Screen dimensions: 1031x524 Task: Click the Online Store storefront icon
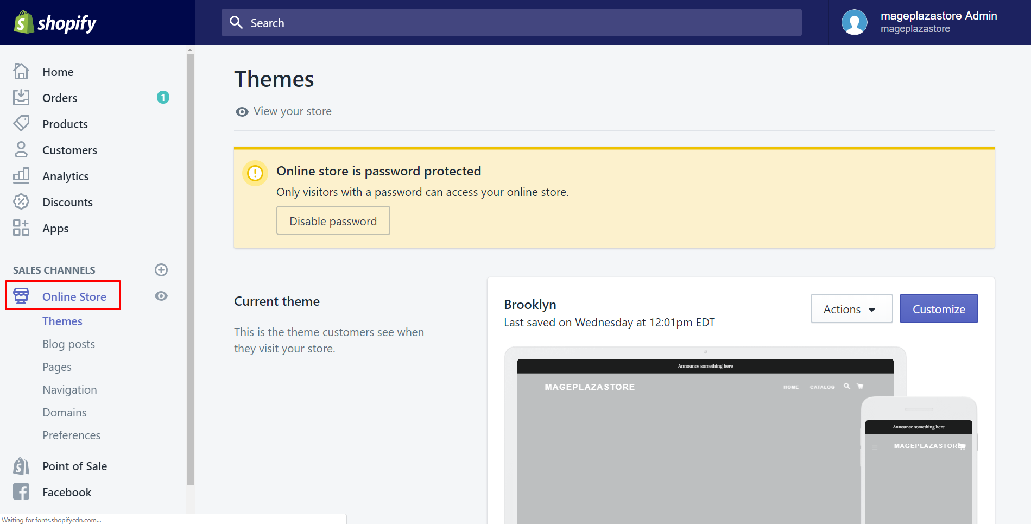pos(21,296)
